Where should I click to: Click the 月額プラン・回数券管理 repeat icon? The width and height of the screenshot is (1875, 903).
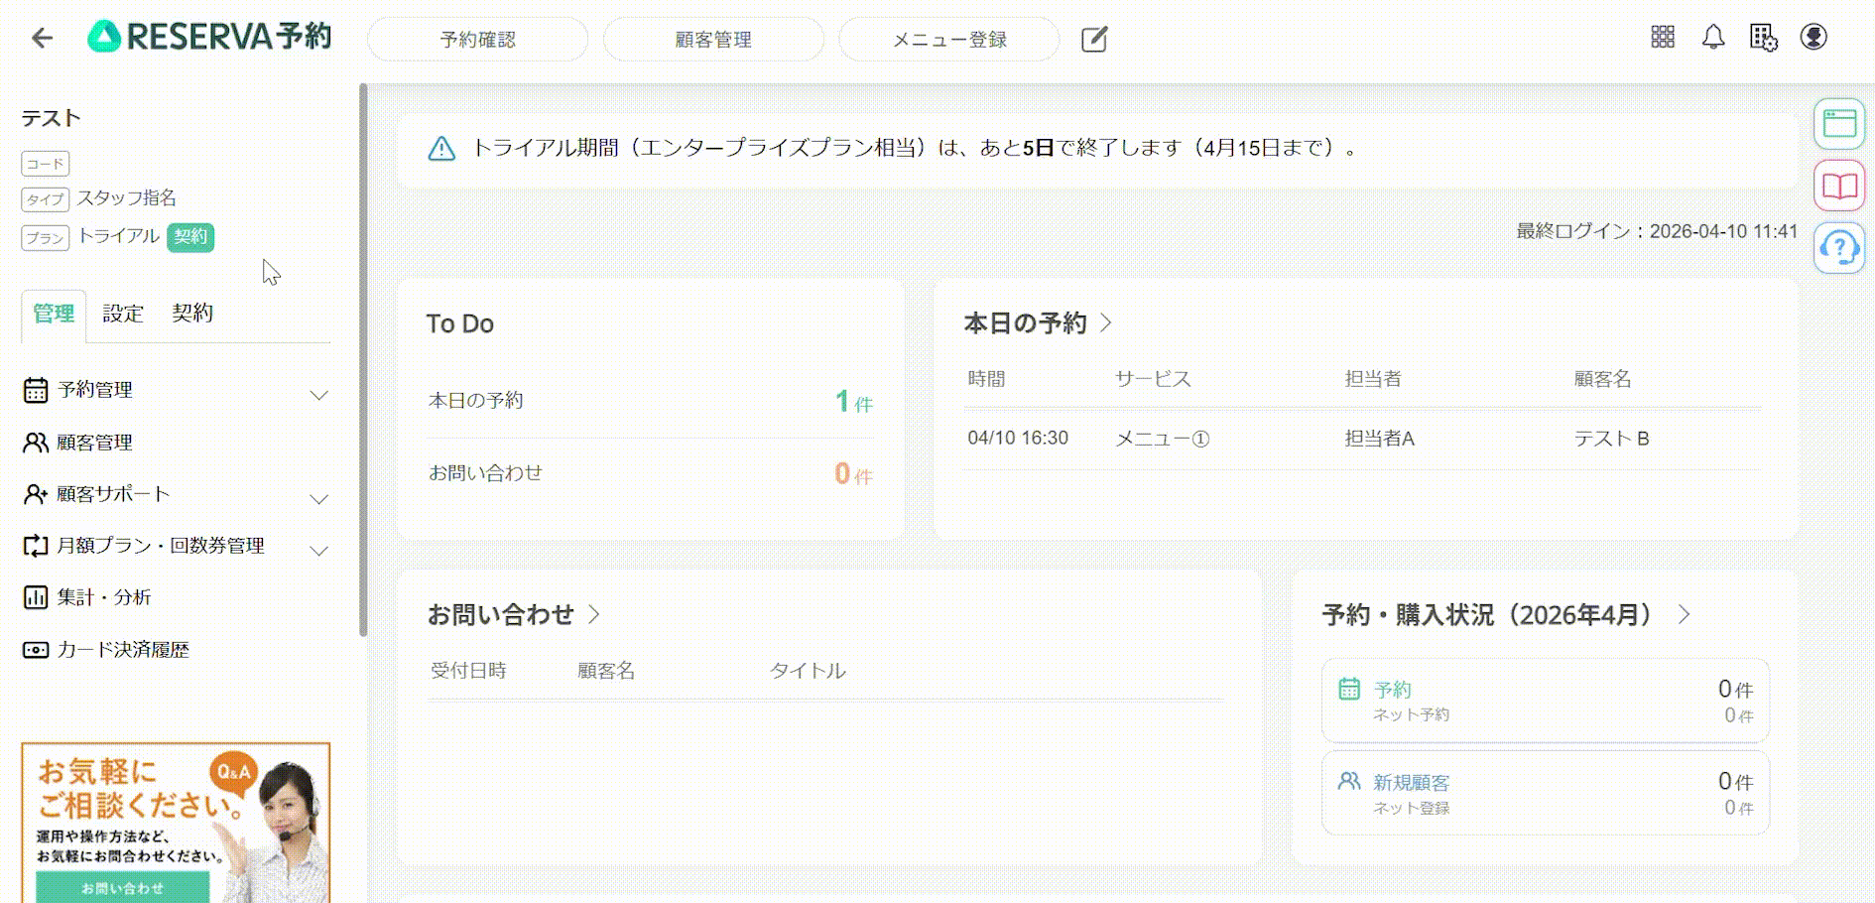36,546
